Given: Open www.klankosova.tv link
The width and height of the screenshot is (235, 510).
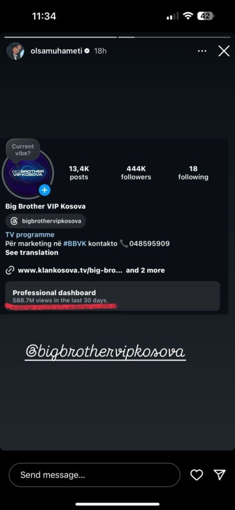Looking at the screenshot, I should coord(71,270).
